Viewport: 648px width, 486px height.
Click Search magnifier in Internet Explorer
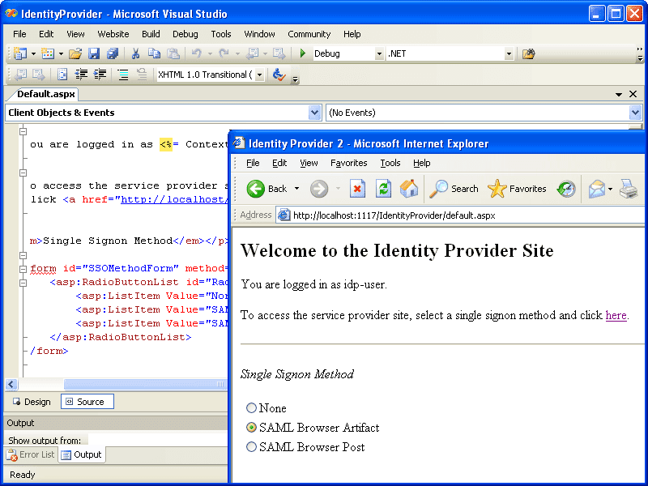tap(454, 189)
